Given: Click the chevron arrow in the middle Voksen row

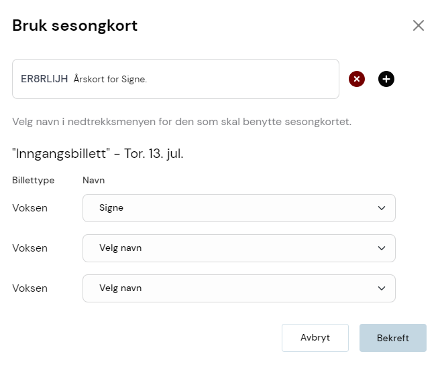Looking at the screenshot, I should 382,248.
